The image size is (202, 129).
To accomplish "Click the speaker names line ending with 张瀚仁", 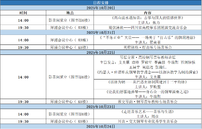I will (x=148, y=67).
